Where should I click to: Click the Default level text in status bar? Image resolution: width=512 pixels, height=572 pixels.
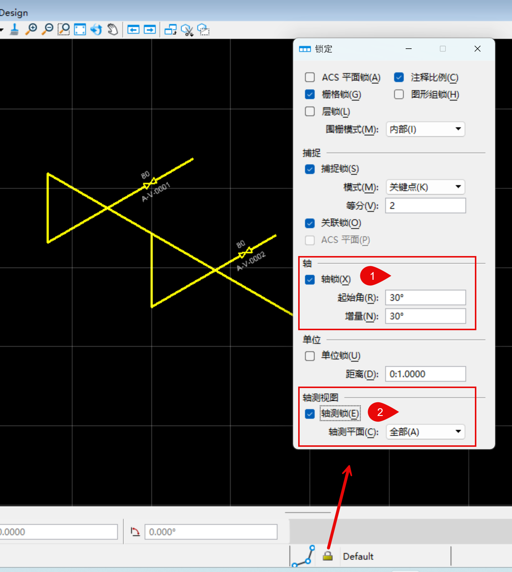(x=358, y=556)
